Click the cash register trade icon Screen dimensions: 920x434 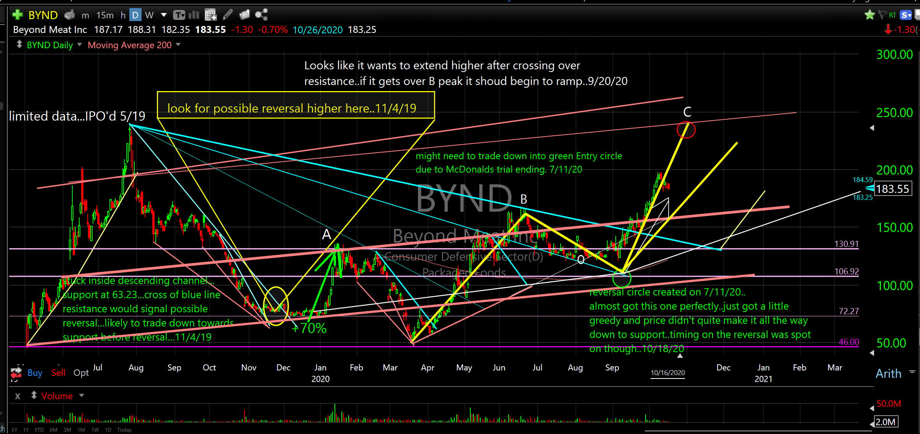[x=70, y=15]
